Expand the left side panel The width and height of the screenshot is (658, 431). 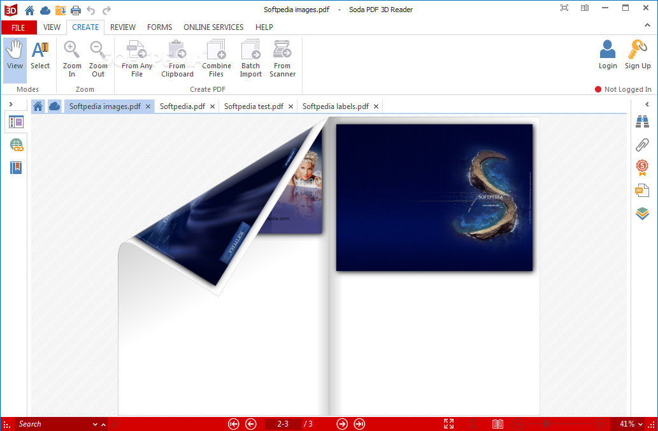(x=11, y=104)
